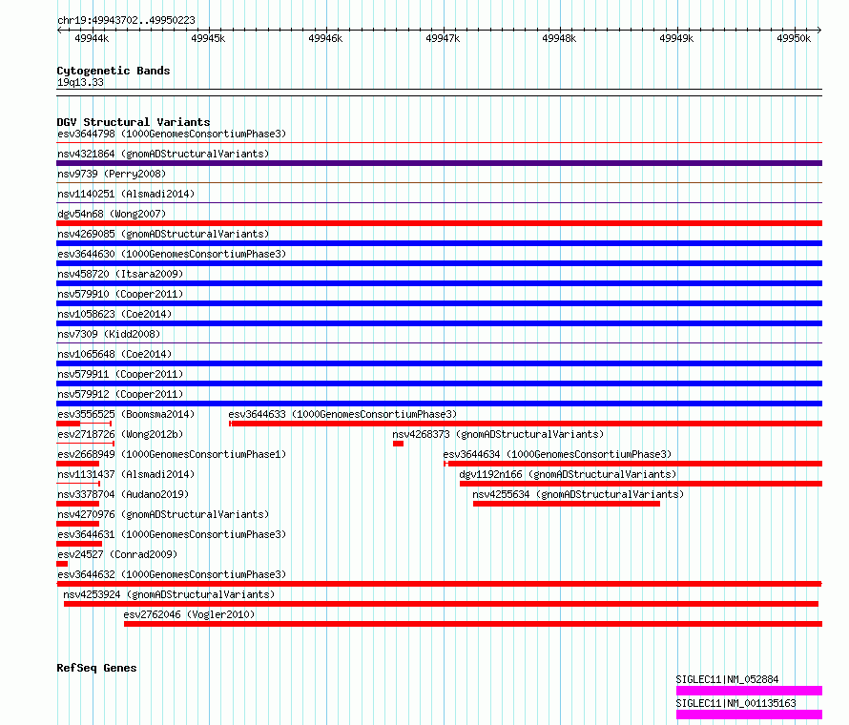Select esv2762046 (Vogler2010) label
This screenshot has height=725, width=849.
click(x=189, y=614)
